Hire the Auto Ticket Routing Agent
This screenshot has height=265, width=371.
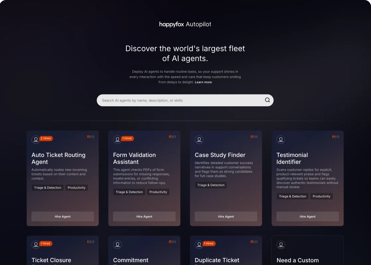pyautogui.click(x=63, y=217)
